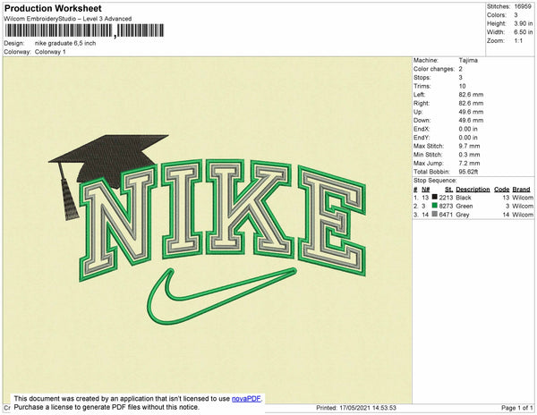Click Width value 6.50 in

(x=523, y=32)
